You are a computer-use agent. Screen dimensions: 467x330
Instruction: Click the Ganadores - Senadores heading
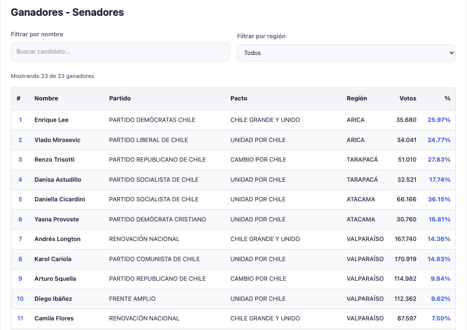click(67, 12)
